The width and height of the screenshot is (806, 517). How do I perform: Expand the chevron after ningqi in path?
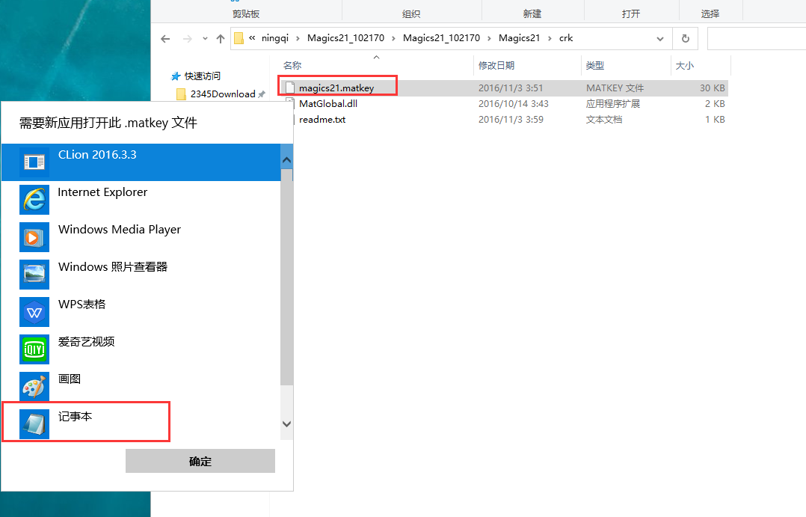pyautogui.click(x=298, y=38)
